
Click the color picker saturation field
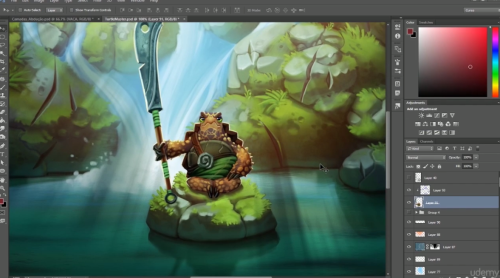click(x=452, y=62)
